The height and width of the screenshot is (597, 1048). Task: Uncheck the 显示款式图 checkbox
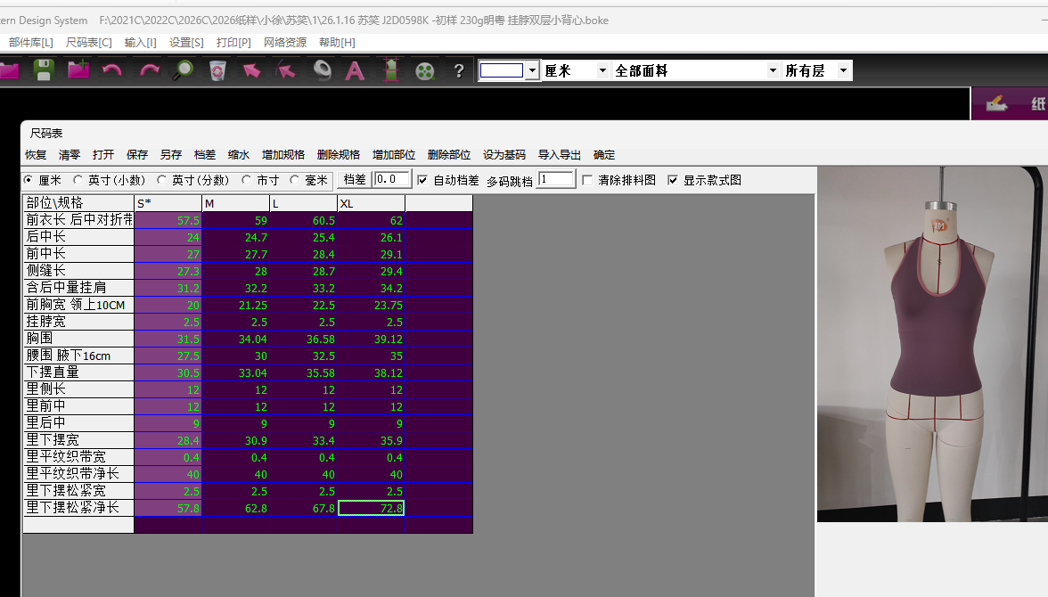[x=673, y=180]
